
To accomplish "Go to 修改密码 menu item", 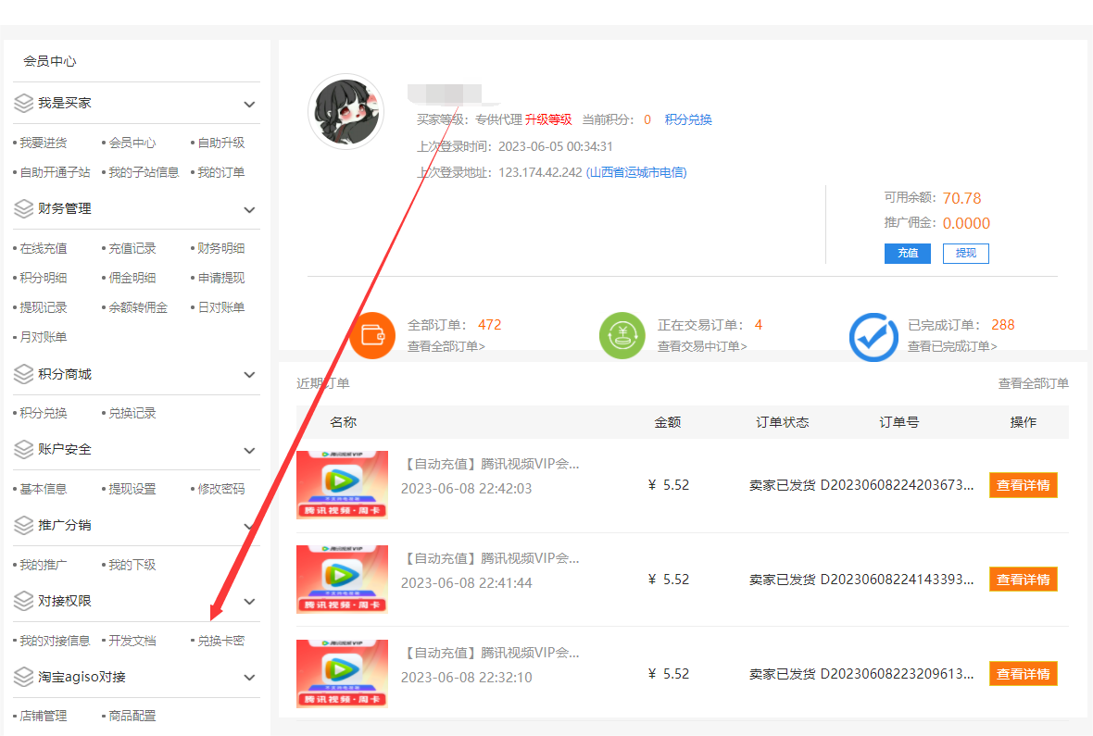I will pos(220,489).
